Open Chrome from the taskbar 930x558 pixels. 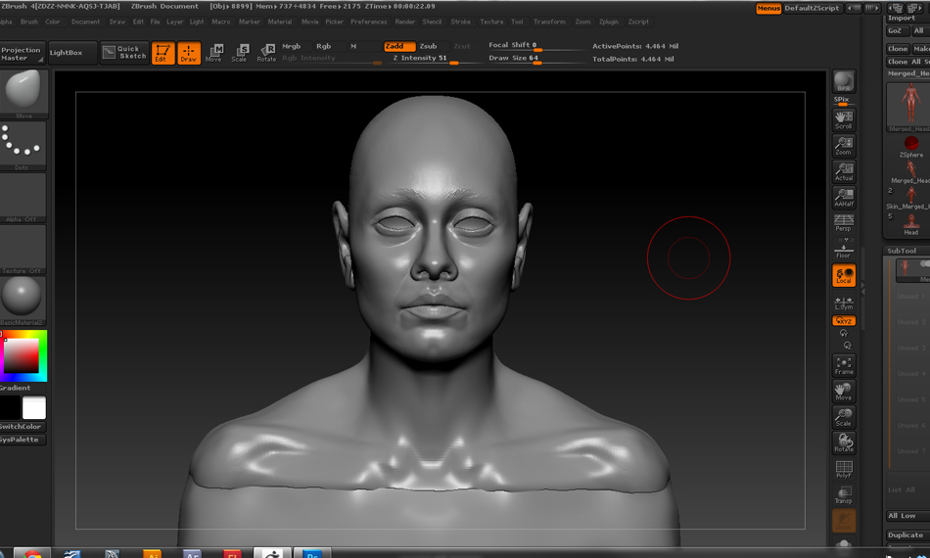point(32,554)
